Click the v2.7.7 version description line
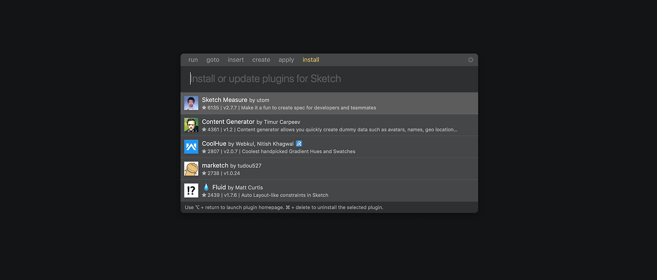This screenshot has width=657, height=280. click(x=289, y=108)
